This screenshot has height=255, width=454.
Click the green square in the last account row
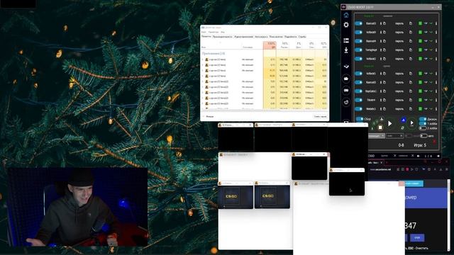(420, 109)
